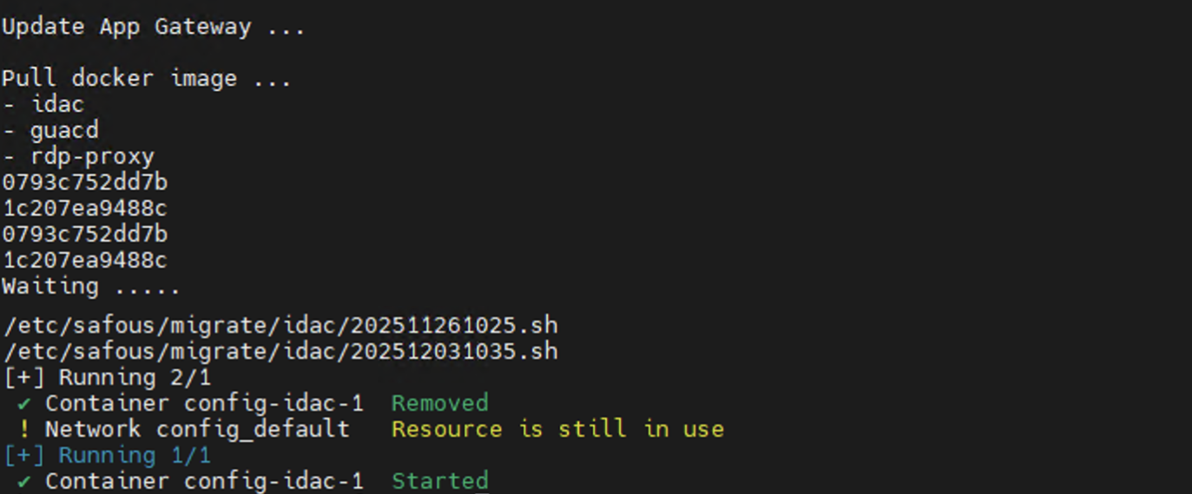Select the "- idac" image list entry

(x=44, y=105)
